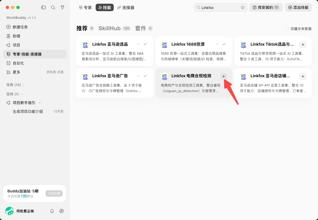
Task: Open 新建任务 in the sidebar
Action: click(x=35, y=27)
